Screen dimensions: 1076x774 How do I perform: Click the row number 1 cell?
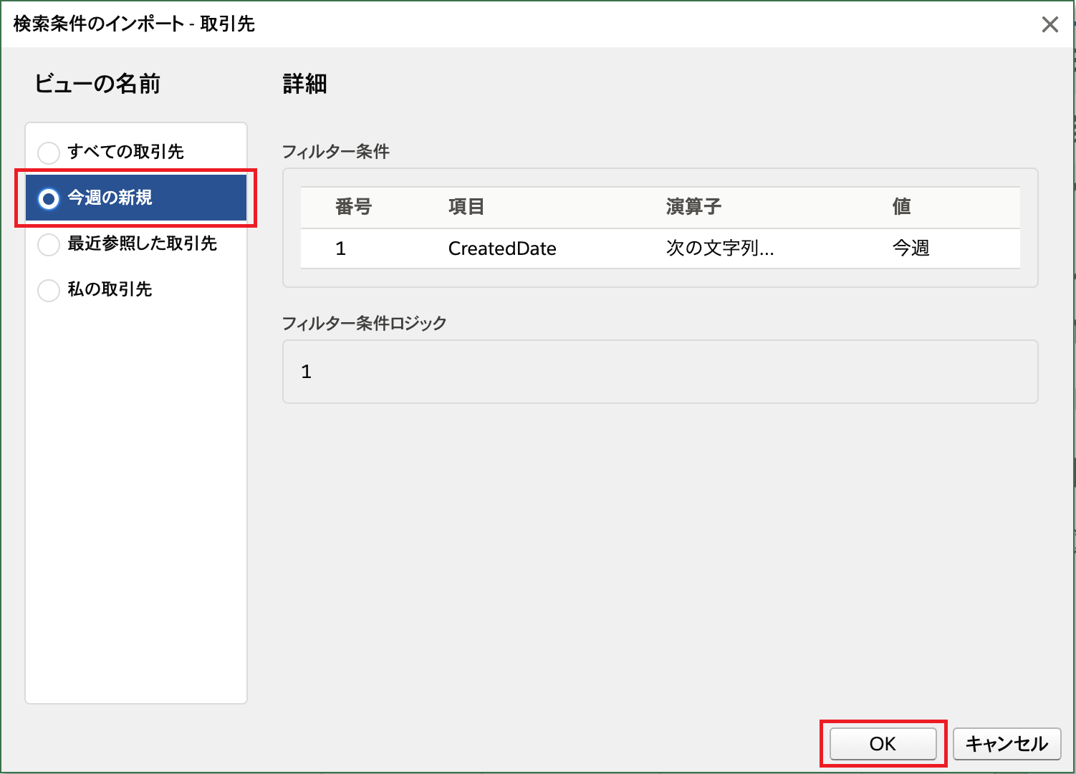pyautogui.click(x=341, y=248)
